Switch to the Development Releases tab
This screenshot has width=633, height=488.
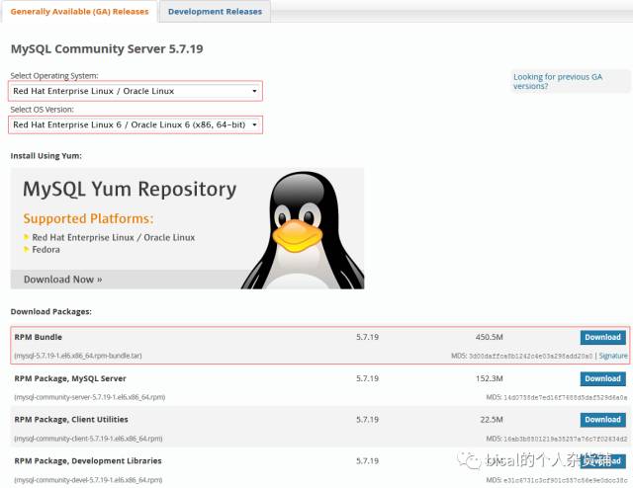[215, 11]
